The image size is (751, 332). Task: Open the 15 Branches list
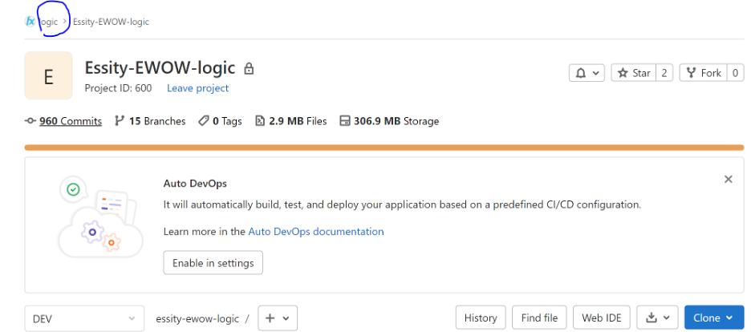coord(150,122)
